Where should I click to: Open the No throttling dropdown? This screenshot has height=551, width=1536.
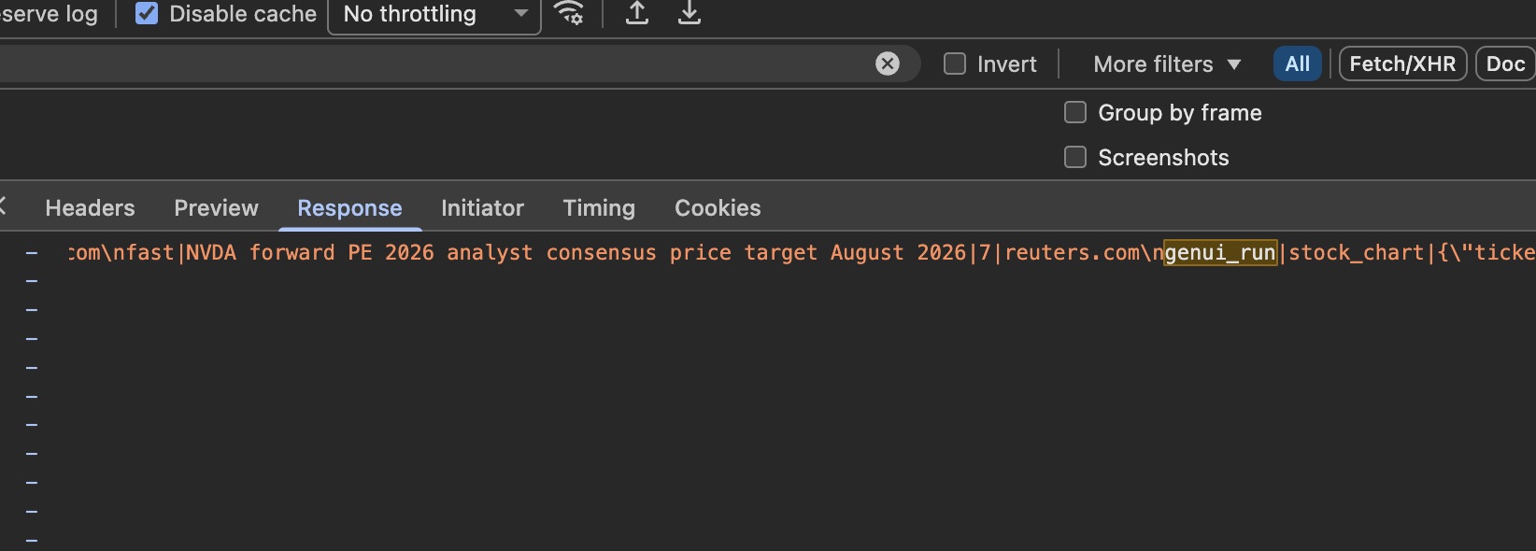[x=434, y=14]
